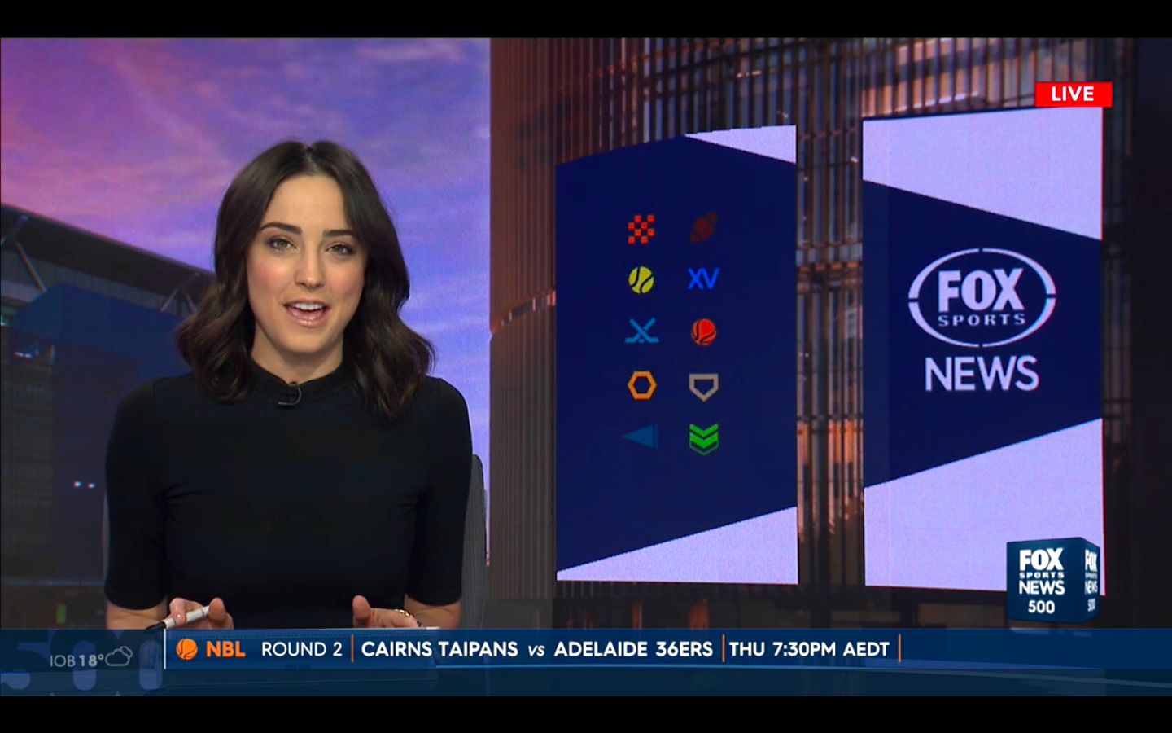Click the blue XV rugby union icon

703,279
